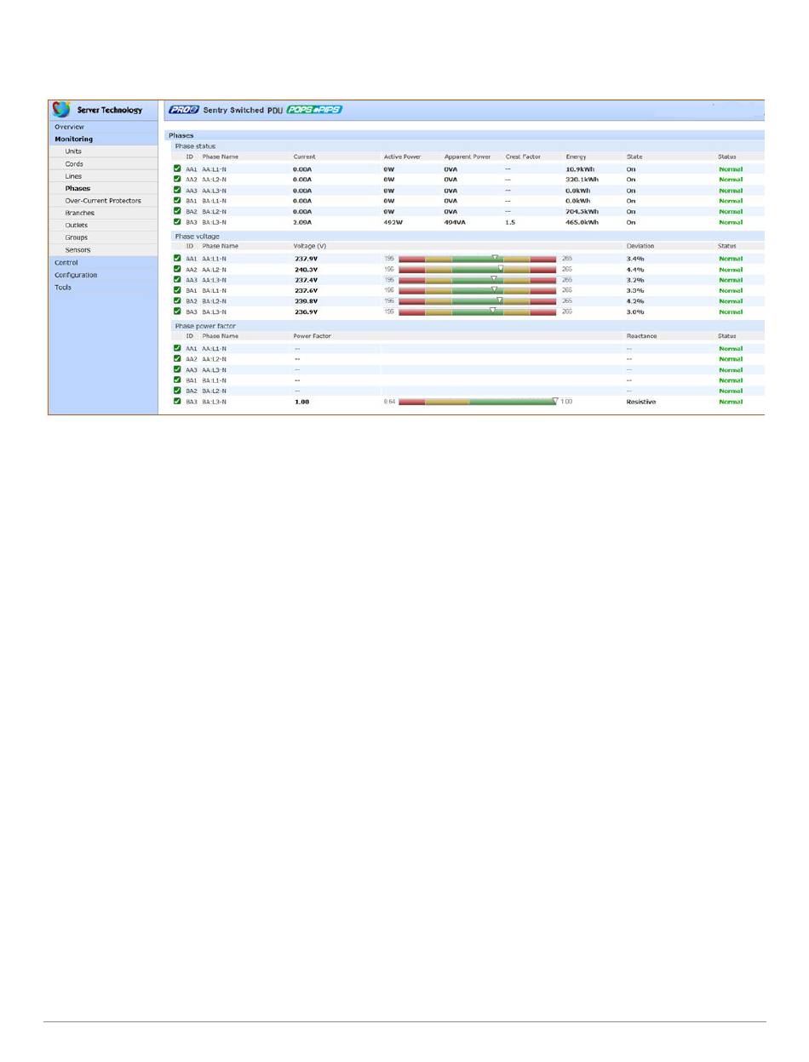Go to the Units monitoring page

coord(73,151)
